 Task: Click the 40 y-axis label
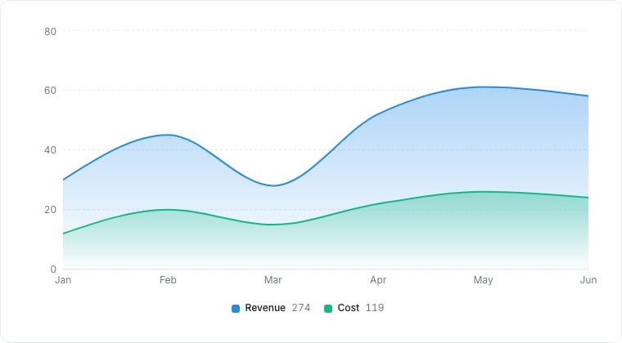51,150
